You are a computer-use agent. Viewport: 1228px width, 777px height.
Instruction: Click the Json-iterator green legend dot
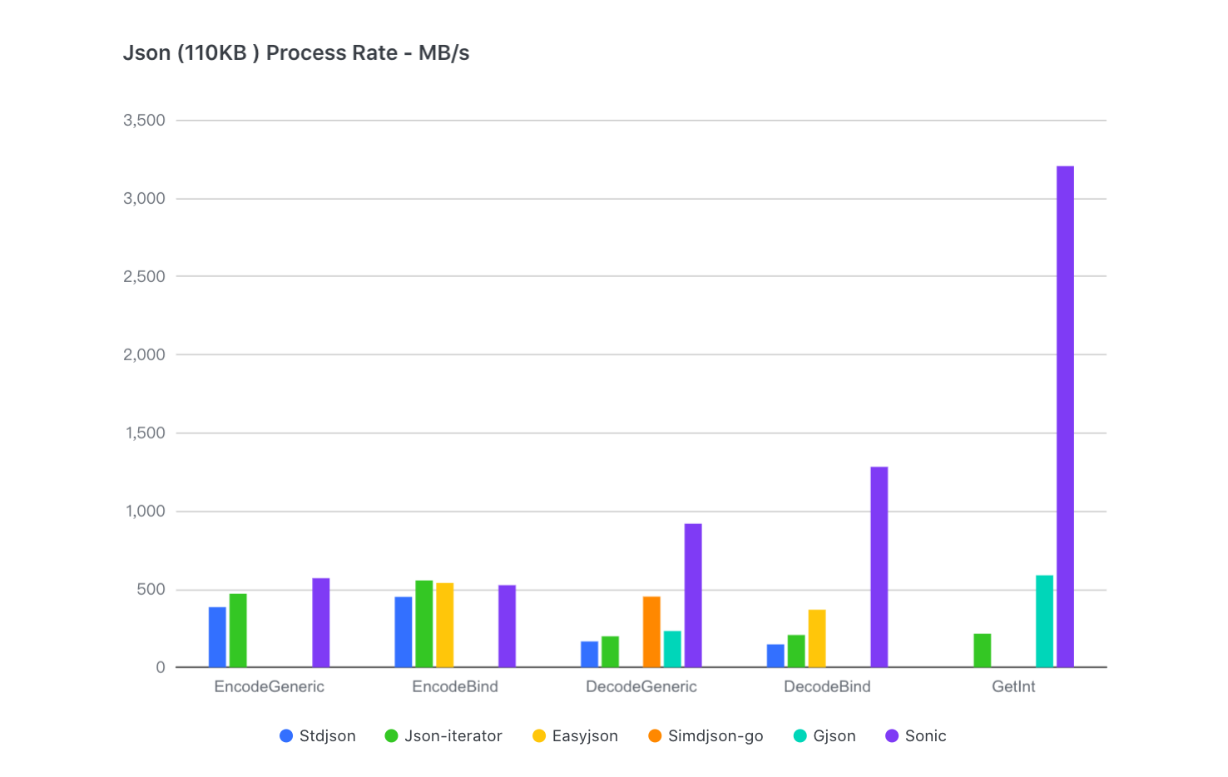point(391,736)
